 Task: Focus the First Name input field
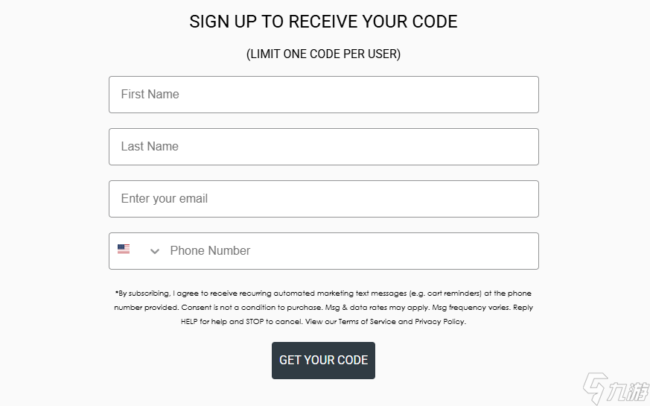[x=323, y=95]
